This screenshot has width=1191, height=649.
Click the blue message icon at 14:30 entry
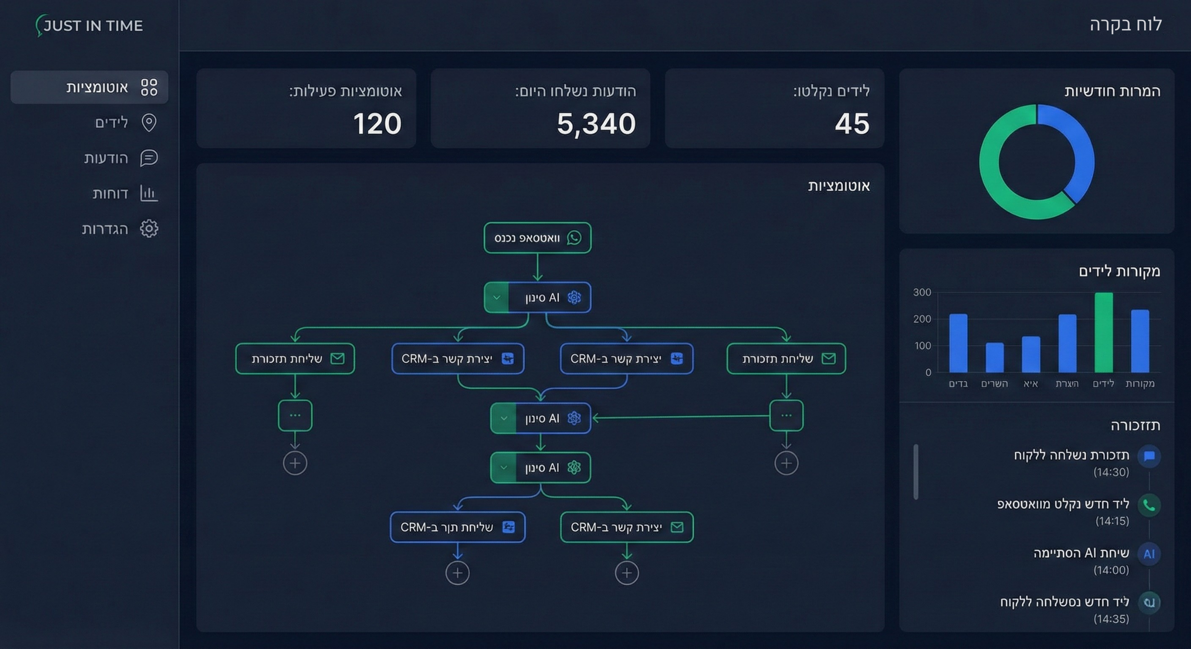coord(1149,456)
